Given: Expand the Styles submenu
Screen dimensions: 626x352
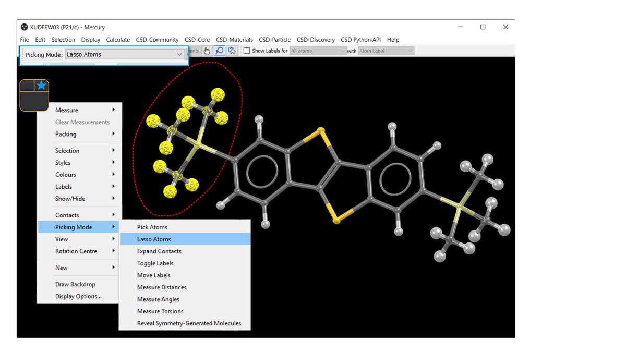Looking at the screenshot, I should (x=79, y=163).
